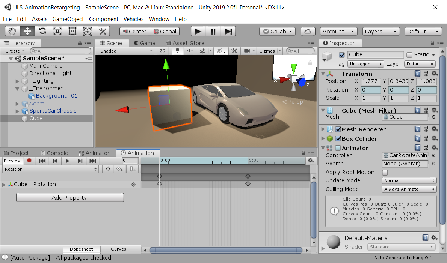Select the Hand tool in toolbar

tap(12, 31)
